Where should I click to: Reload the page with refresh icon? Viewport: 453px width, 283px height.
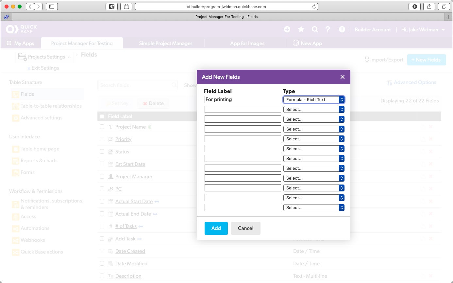[x=314, y=7]
